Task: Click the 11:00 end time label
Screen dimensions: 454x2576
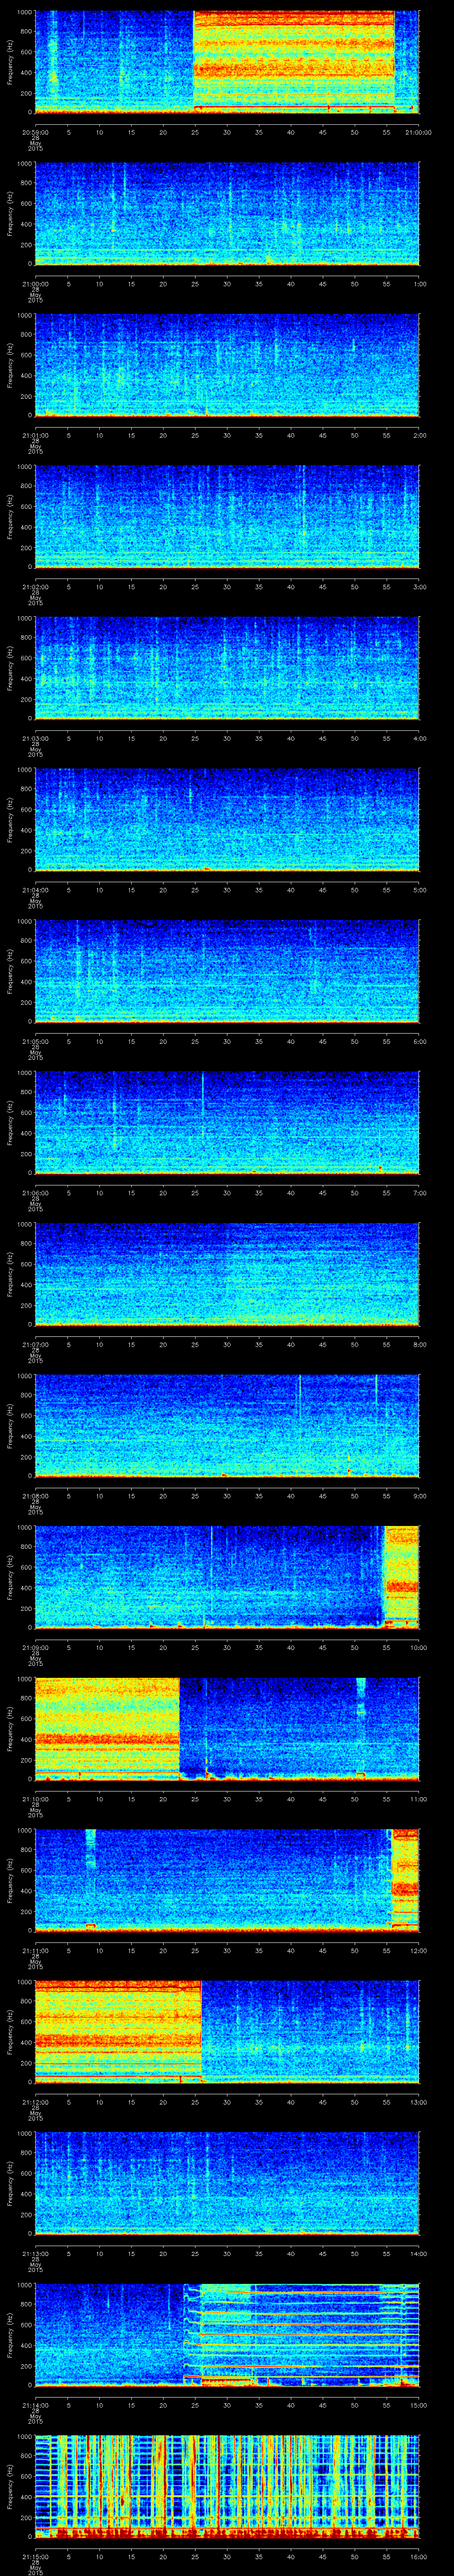Action: 419,1799
